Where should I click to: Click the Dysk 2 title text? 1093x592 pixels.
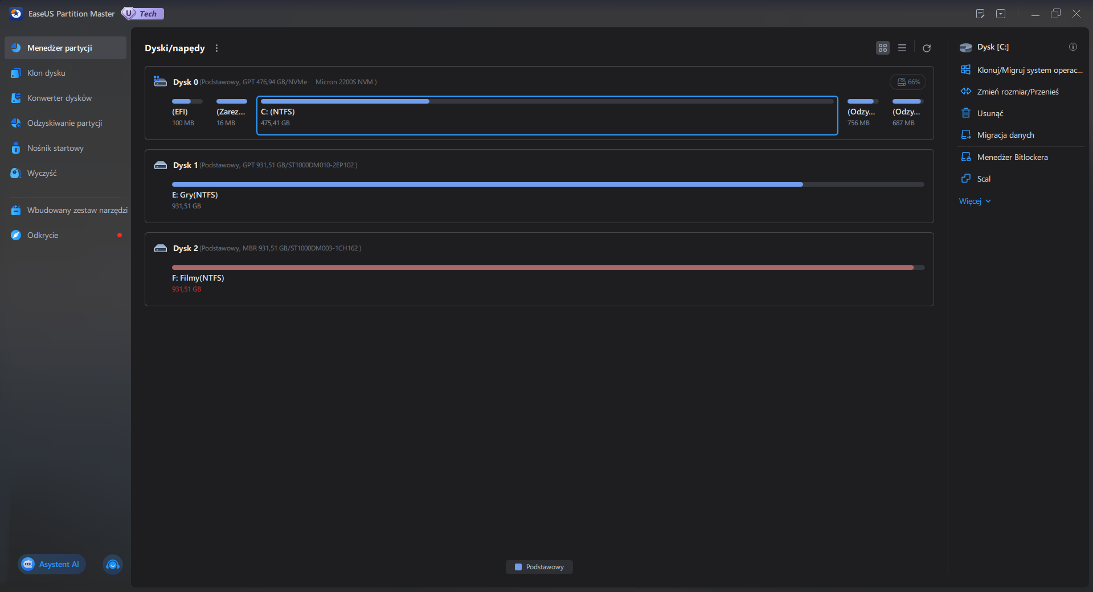185,248
